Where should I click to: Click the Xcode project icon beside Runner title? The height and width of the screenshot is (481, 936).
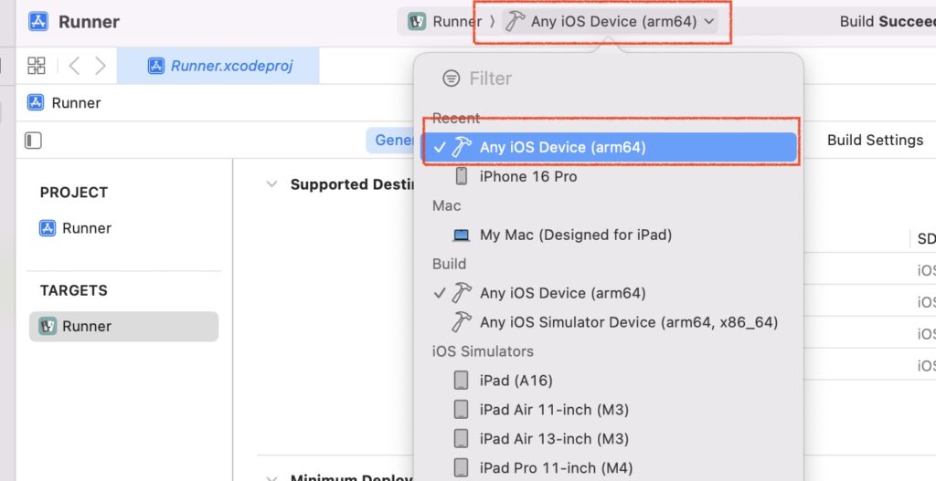(38, 22)
